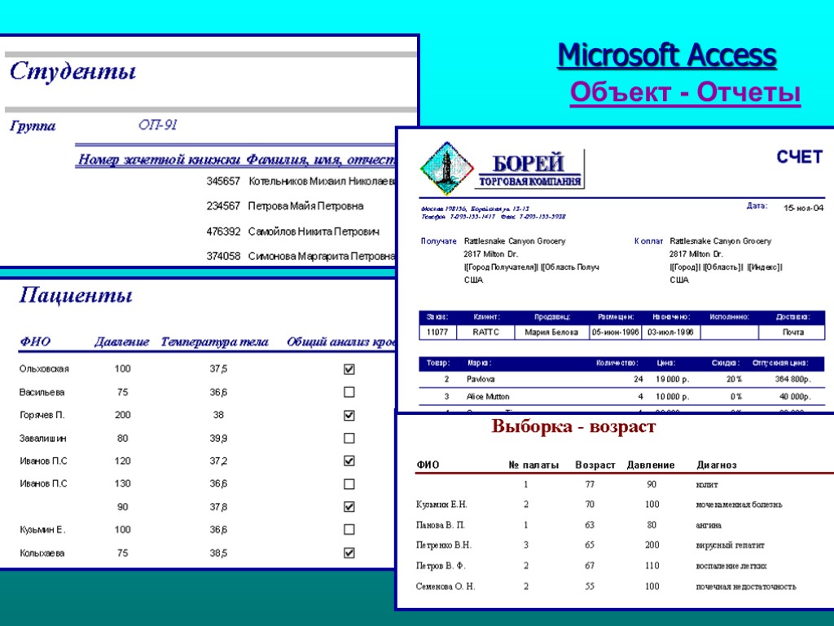The width and height of the screenshot is (834, 626).
Task: Click the temperature value 39,9 for Завалишин
Action: (218, 438)
